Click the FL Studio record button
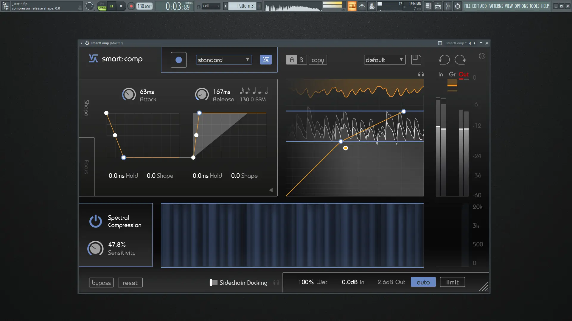This screenshot has height=321, width=572. [x=131, y=6]
